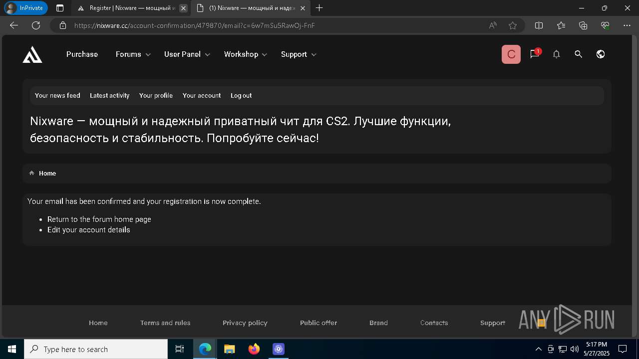Viewport: 639px width, 359px height.
Task: Open footer Home link
Action: [x=98, y=323]
